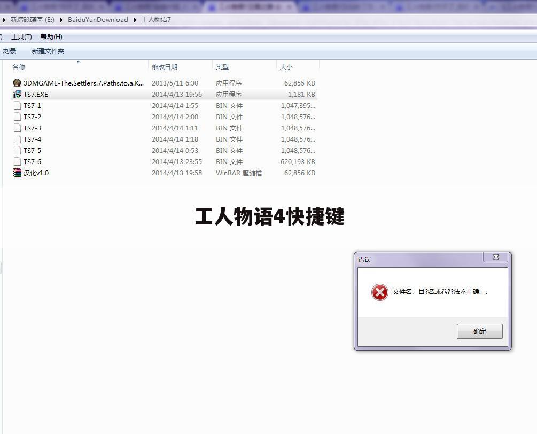Select file name TS7-1
The height and width of the screenshot is (434, 537).
coord(32,105)
